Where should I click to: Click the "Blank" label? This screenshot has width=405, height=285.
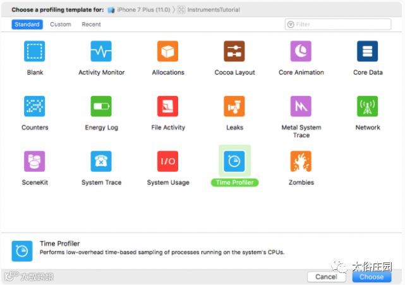[x=35, y=72]
